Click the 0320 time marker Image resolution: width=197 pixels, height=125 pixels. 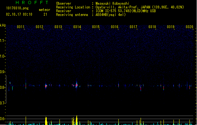(189, 27)
